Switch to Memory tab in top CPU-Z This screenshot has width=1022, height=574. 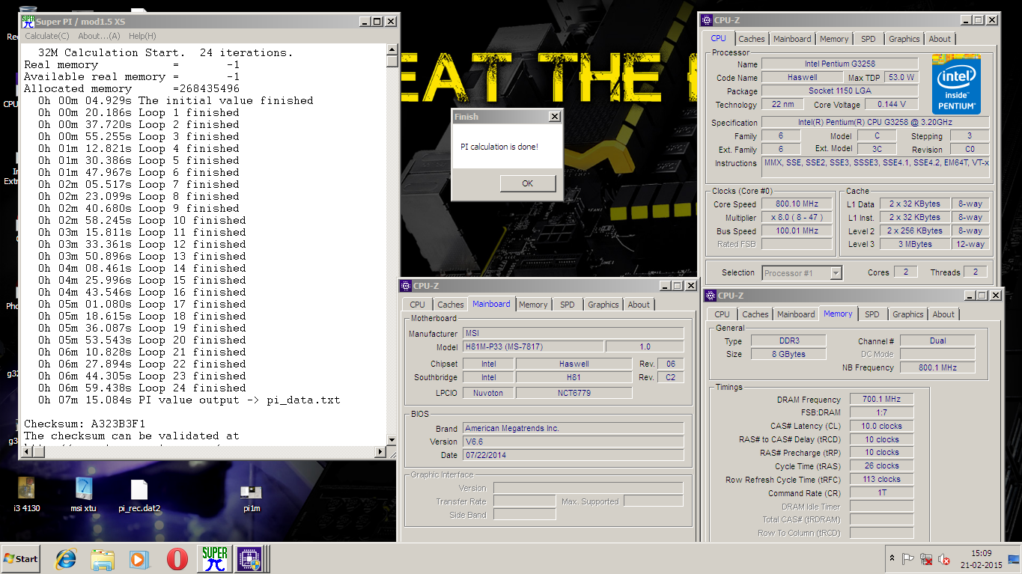click(x=834, y=39)
